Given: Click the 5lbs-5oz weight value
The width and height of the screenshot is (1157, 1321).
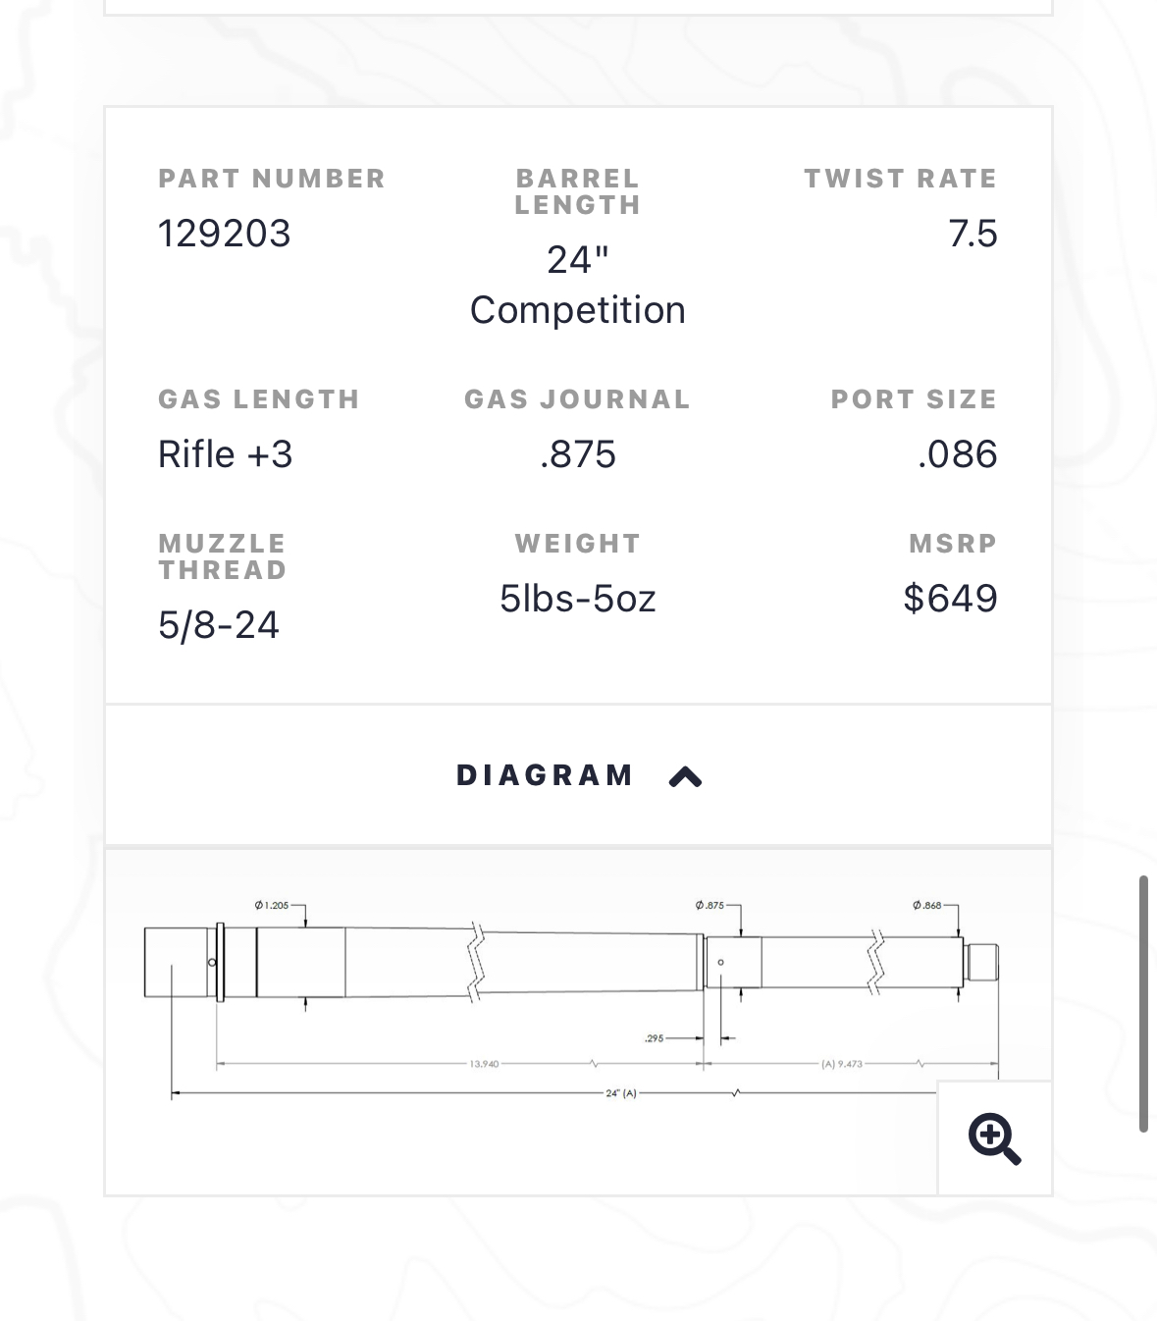Looking at the screenshot, I should (578, 599).
